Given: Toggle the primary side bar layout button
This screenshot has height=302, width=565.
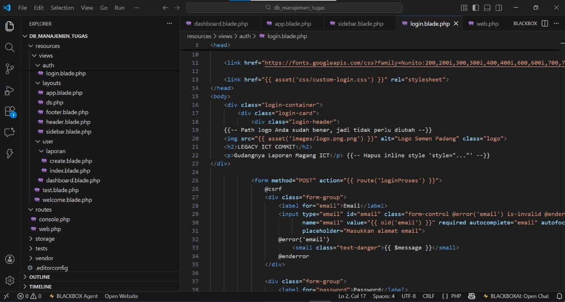Looking at the screenshot, I should 475,8.
